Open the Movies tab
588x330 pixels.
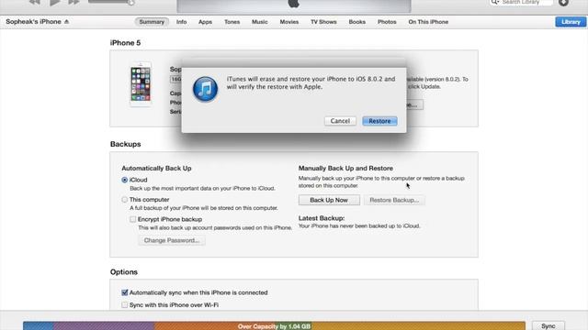(289, 22)
